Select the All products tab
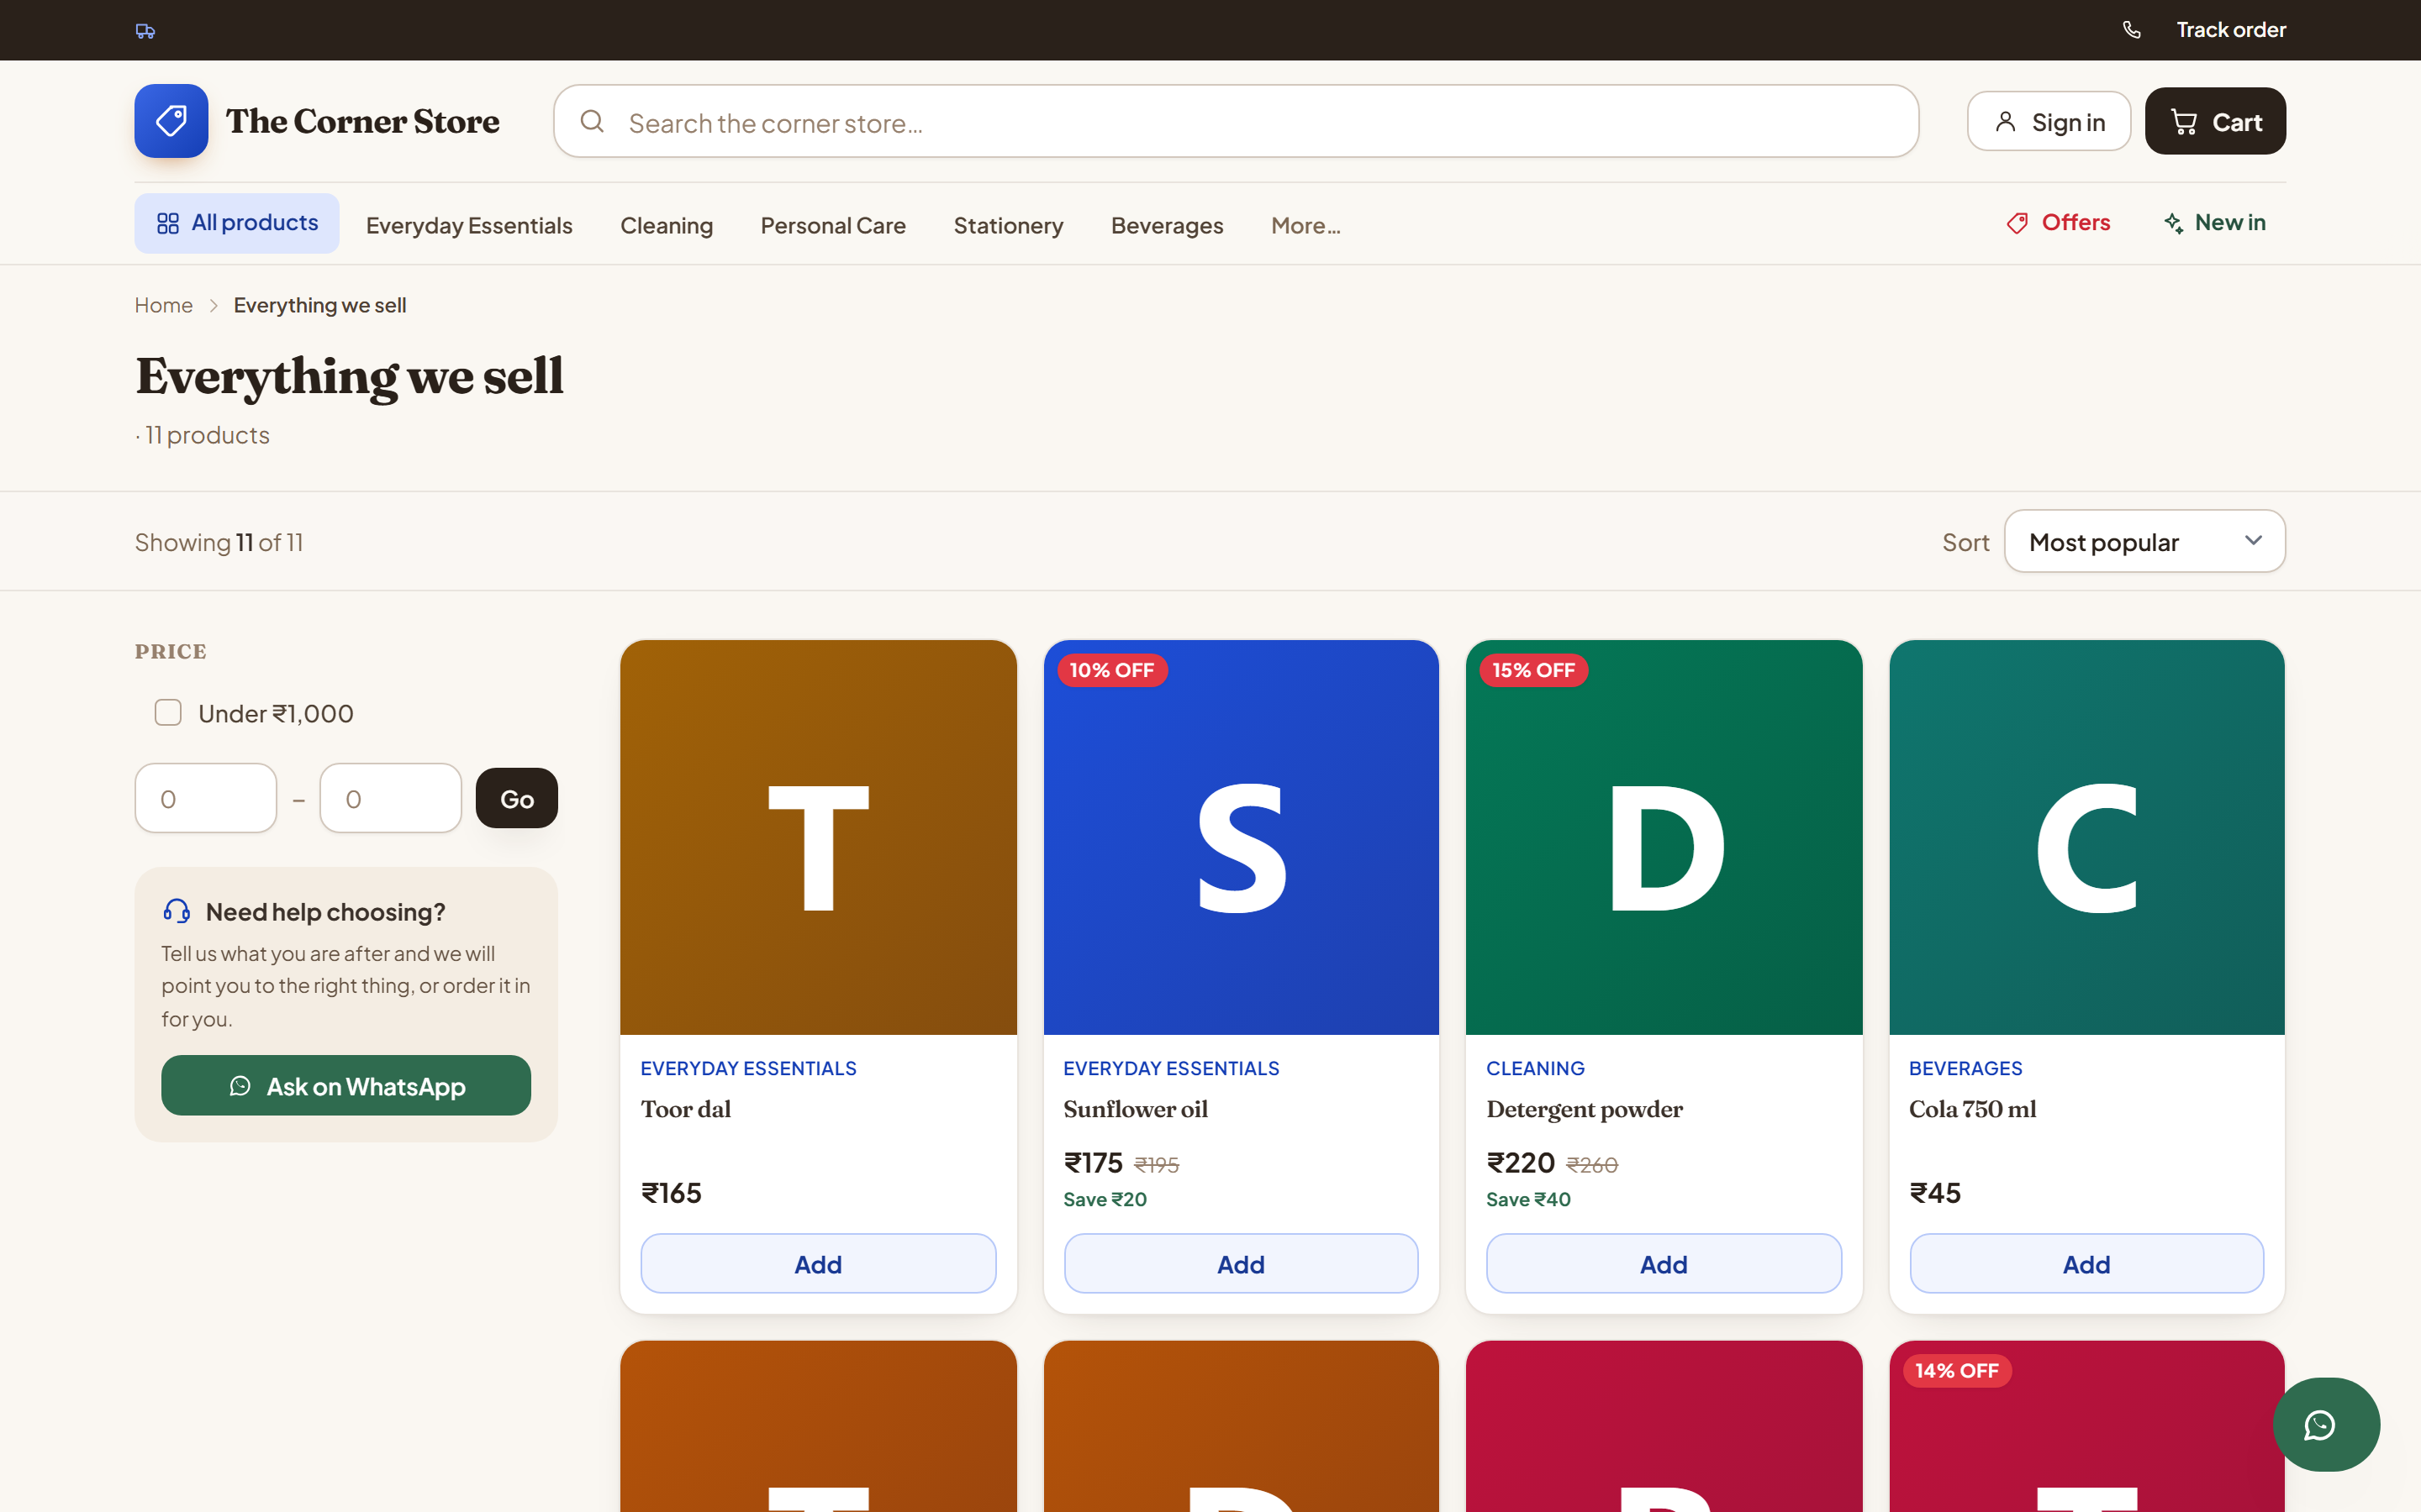 pos(237,223)
